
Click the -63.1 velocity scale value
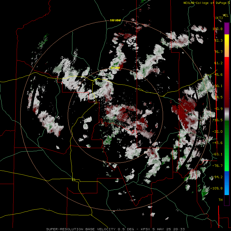click(217, 154)
